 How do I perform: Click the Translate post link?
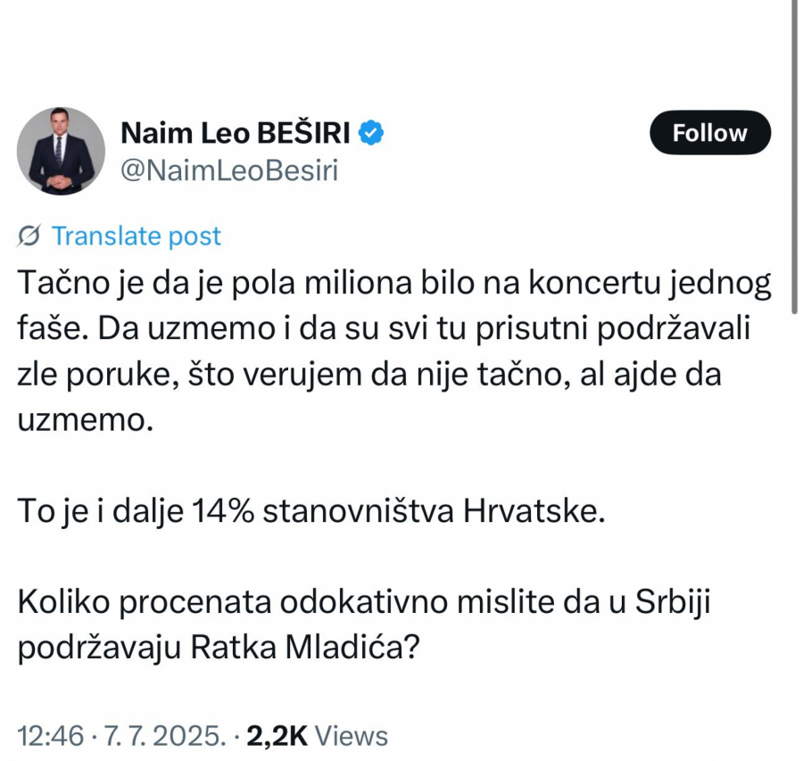(x=136, y=236)
